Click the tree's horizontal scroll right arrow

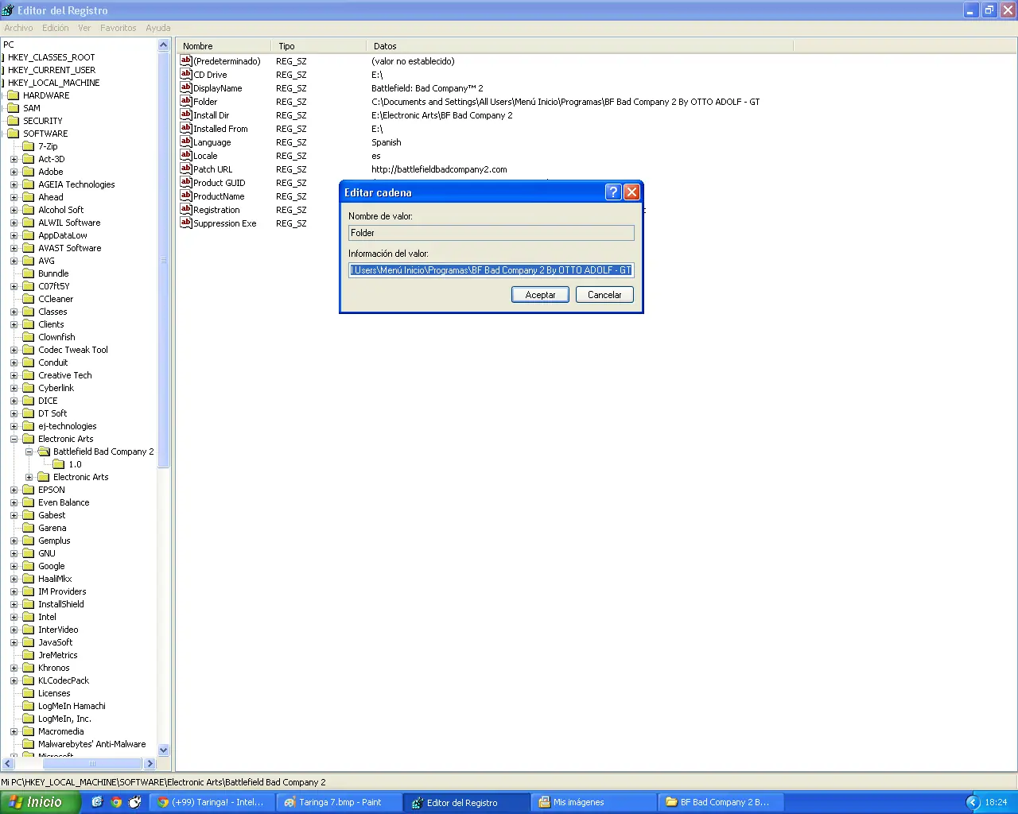tap(150, 764)
